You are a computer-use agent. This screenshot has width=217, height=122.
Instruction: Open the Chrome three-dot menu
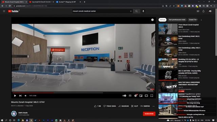[215, 6]
